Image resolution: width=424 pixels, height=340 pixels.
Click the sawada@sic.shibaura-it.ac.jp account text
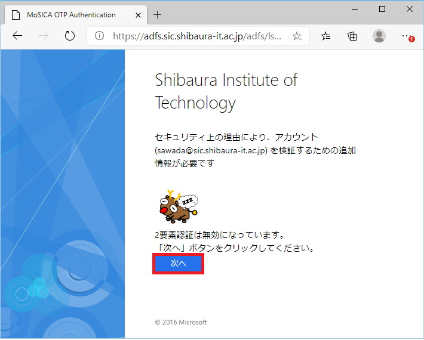click(211, 150)
